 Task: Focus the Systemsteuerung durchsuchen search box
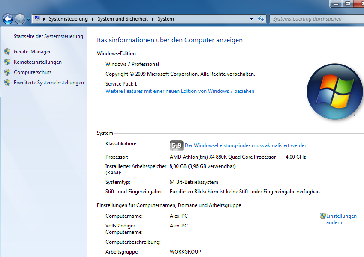click(x=317, y=19)
